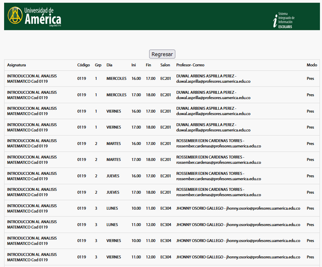The width and height of the screenshot is (322, 267).
Task: Click salon EC201 in MARTES 17.00 row
Action: (x=166, y=160)
